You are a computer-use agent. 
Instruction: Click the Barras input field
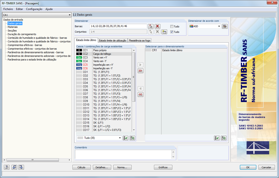[118, 26]
